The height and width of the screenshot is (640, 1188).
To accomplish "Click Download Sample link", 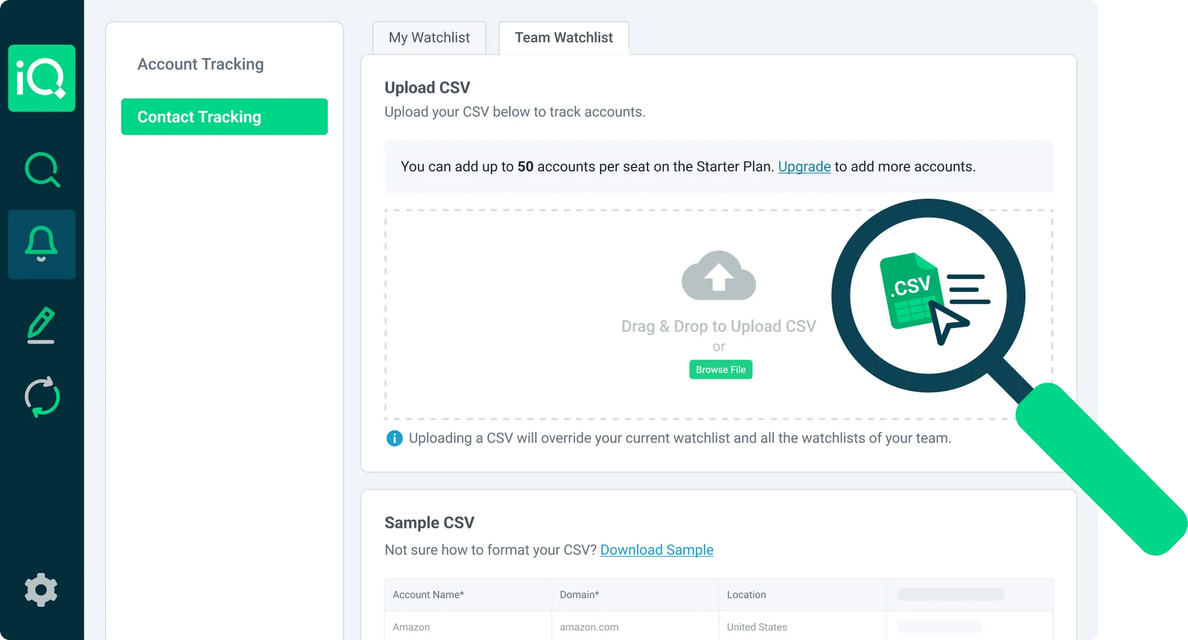I will click(x=656, y=550).
